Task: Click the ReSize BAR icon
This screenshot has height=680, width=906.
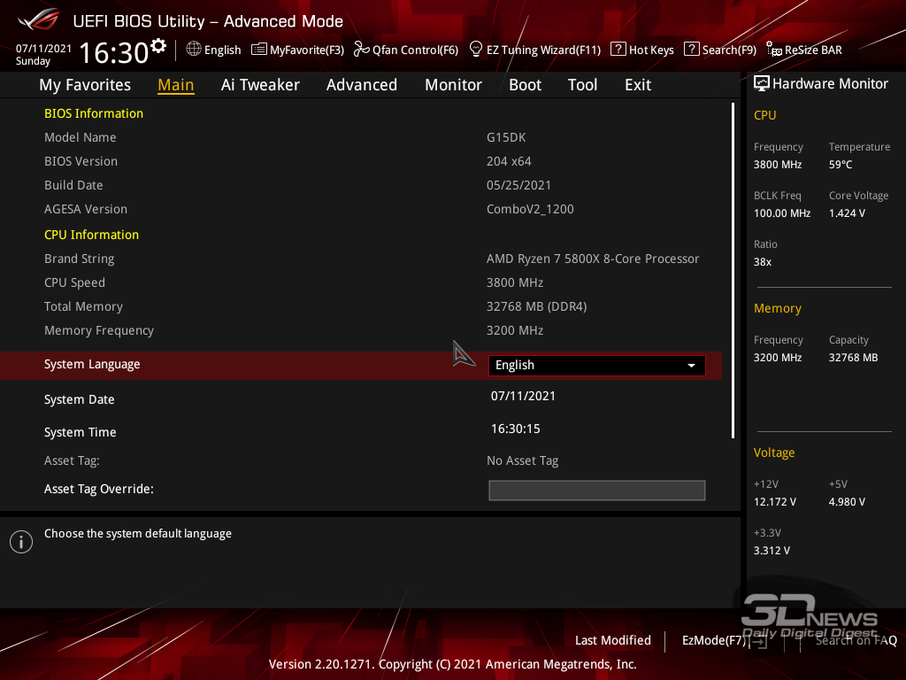Action: tap(773, 50)
